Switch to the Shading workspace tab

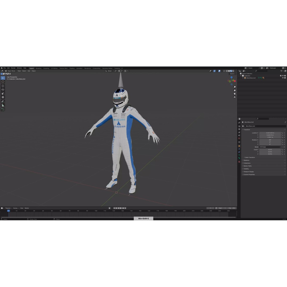point(72,68)
